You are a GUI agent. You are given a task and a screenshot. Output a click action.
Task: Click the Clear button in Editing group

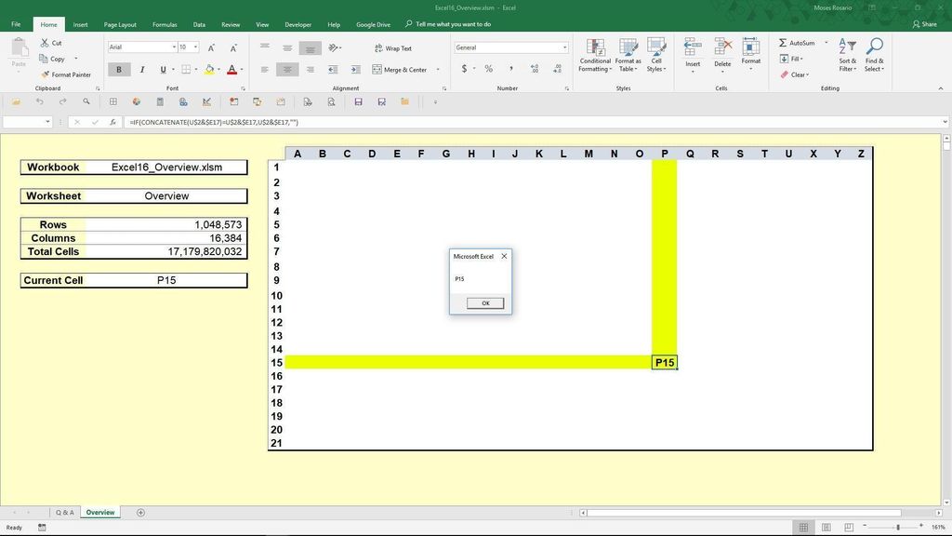(794, 74)
